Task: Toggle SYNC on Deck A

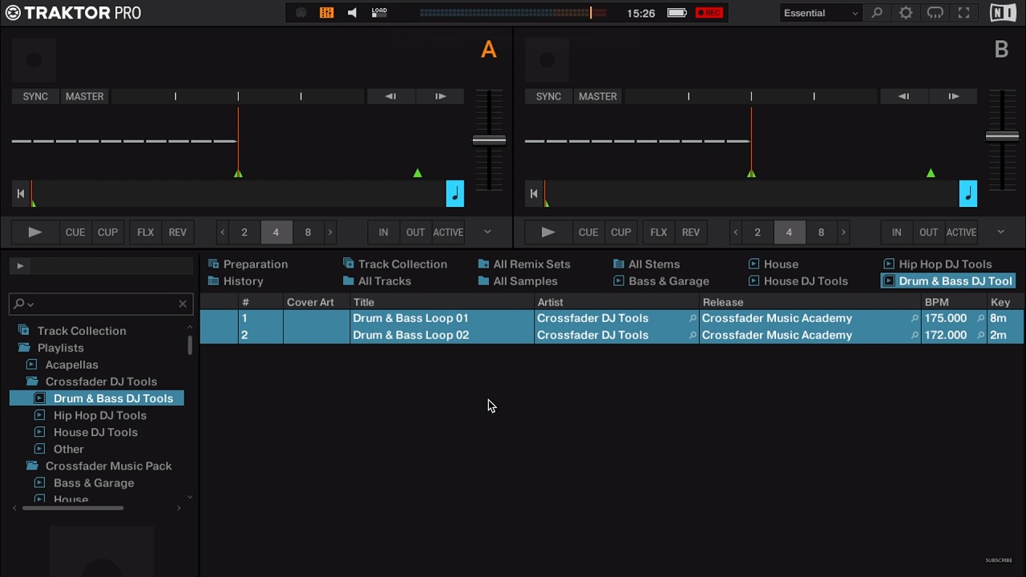Action: pos(35,96)
